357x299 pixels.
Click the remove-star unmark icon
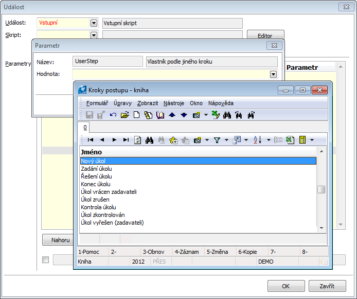(x=185, y=140)
